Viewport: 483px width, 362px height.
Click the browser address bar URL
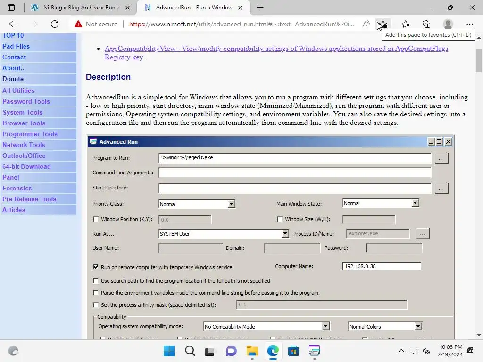(241, 24)
